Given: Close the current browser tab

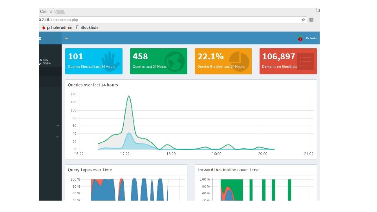Looking at the screenshot, I should [51, 11].
